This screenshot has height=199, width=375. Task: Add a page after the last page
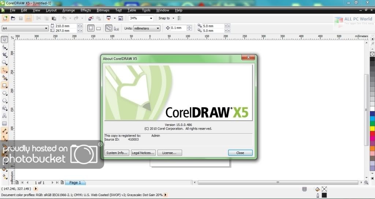coord(62,183)
